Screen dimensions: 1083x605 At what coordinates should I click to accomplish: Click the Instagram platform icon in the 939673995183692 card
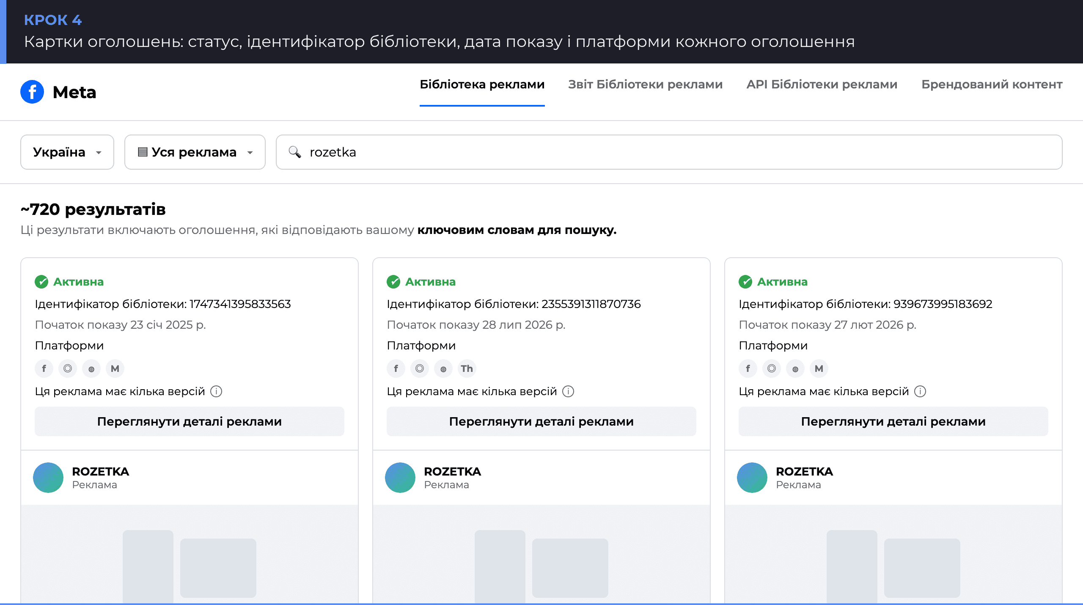pos(772,368)
